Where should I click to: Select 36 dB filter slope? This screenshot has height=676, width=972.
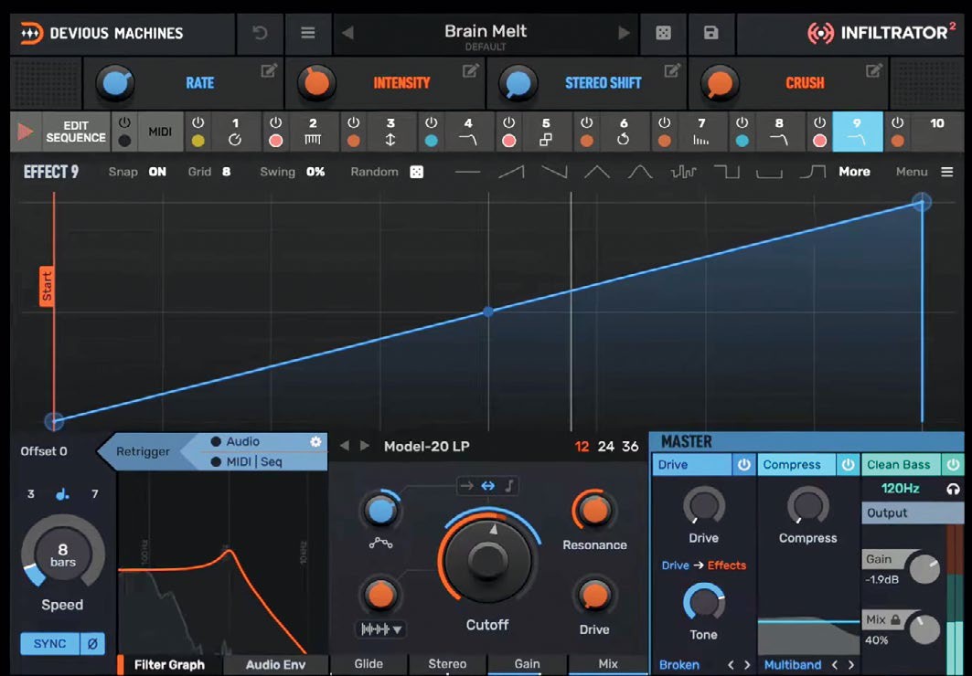coord(630,447)
